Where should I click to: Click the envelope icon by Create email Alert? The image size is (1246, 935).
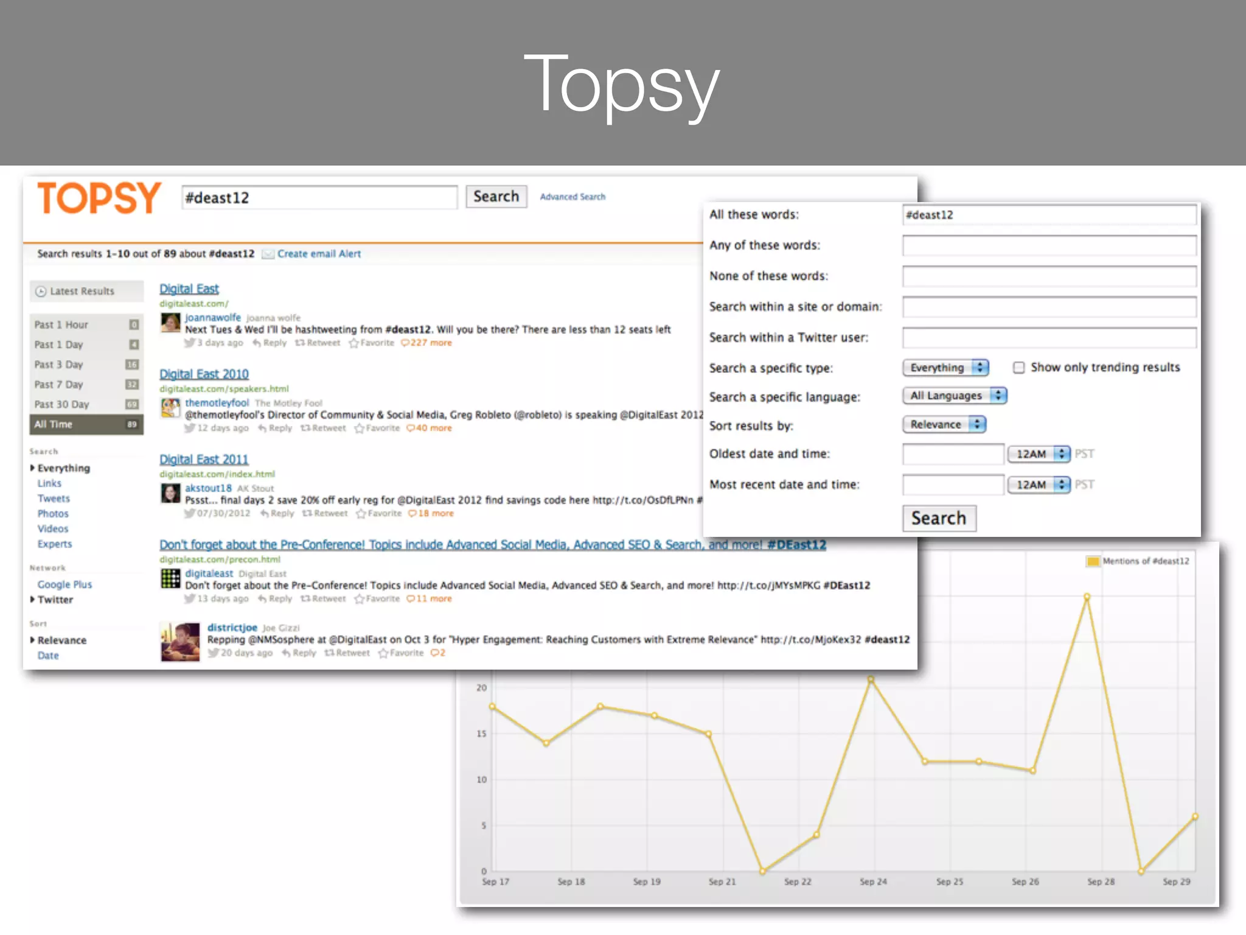coord(268,254)
